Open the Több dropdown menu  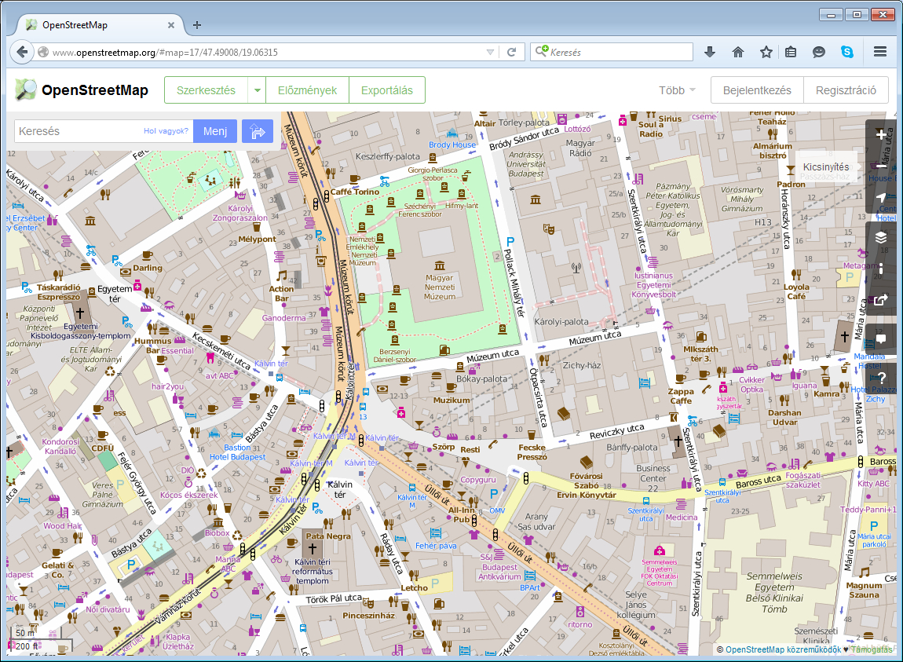pos(677,90)
